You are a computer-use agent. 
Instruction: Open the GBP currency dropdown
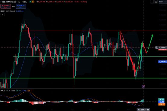pyautogui.click(x=163, y=2)
